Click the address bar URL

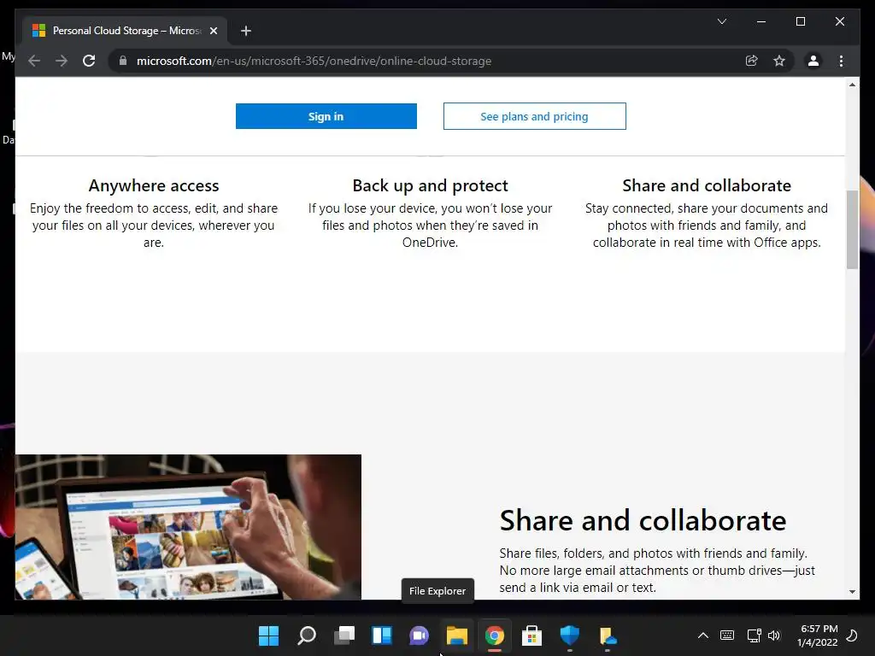(x=314, y=61)
